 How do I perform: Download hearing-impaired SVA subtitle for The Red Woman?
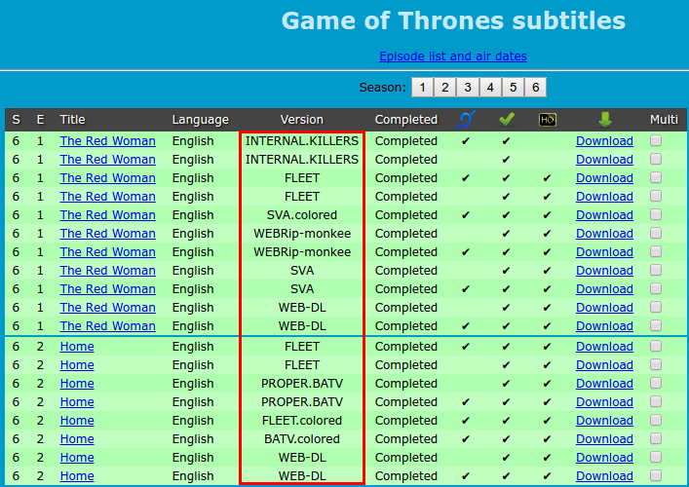(x=604, y=289)
